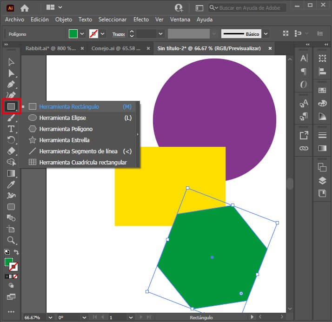Select the Rectangle tool in toolbar
The width and height of the screenshot is (332, 322).
[11, 106]
